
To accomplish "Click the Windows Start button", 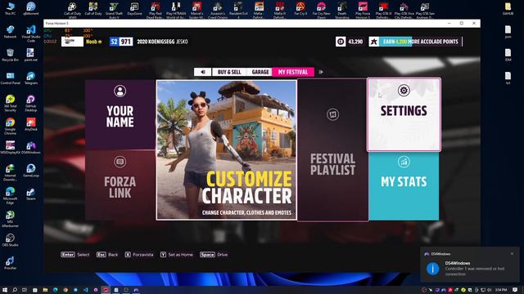I will [x=5, y=290].
